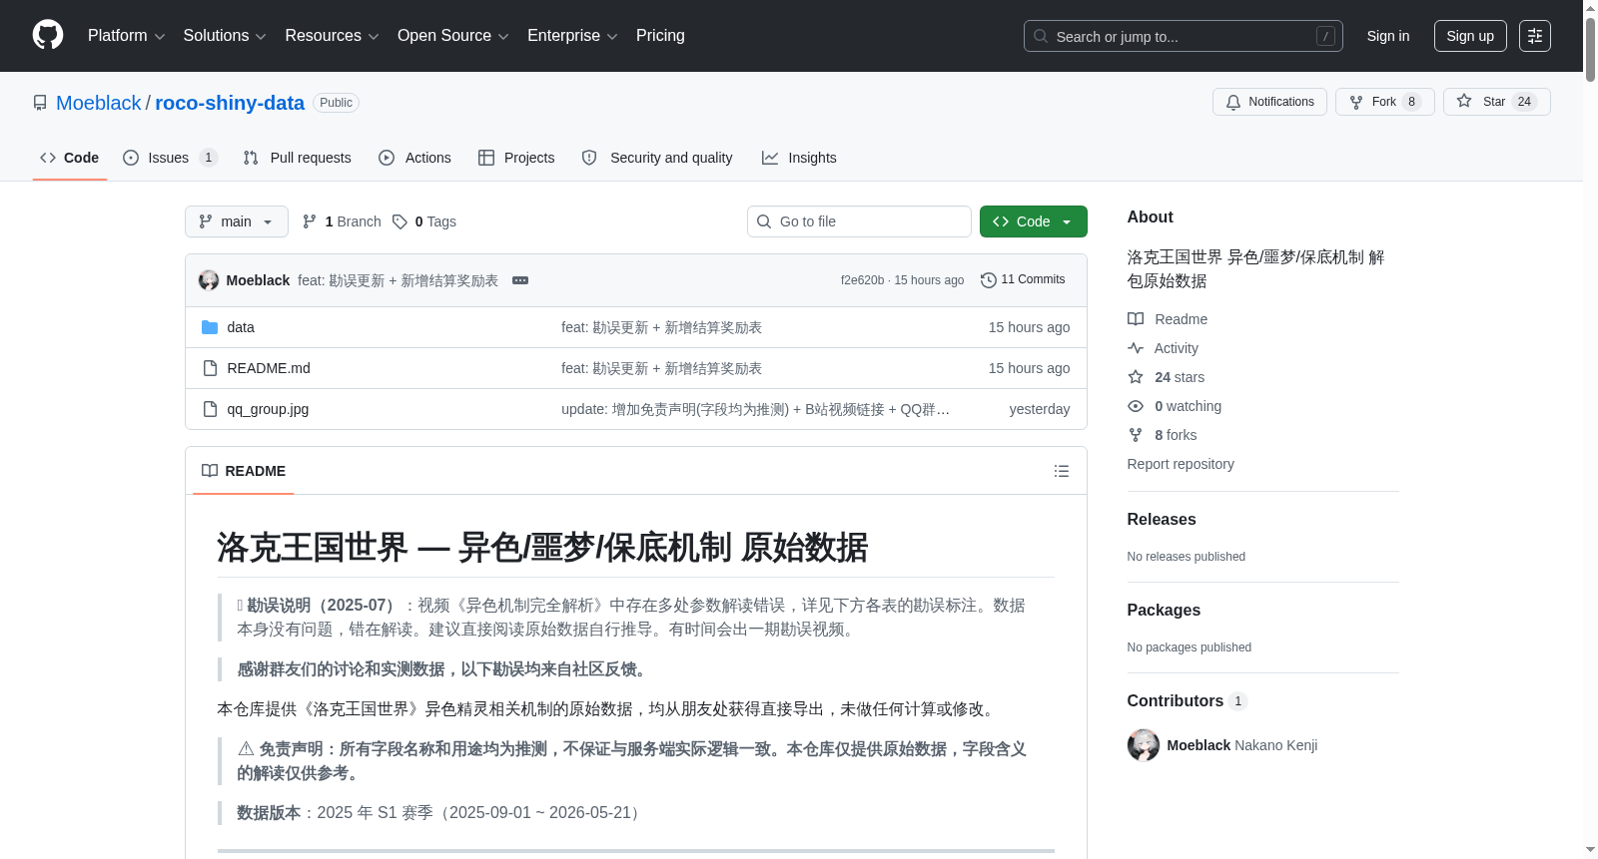The image size is (1598, 859).
Task: Switch to Security and quality tab
Action: click(657, 158)
